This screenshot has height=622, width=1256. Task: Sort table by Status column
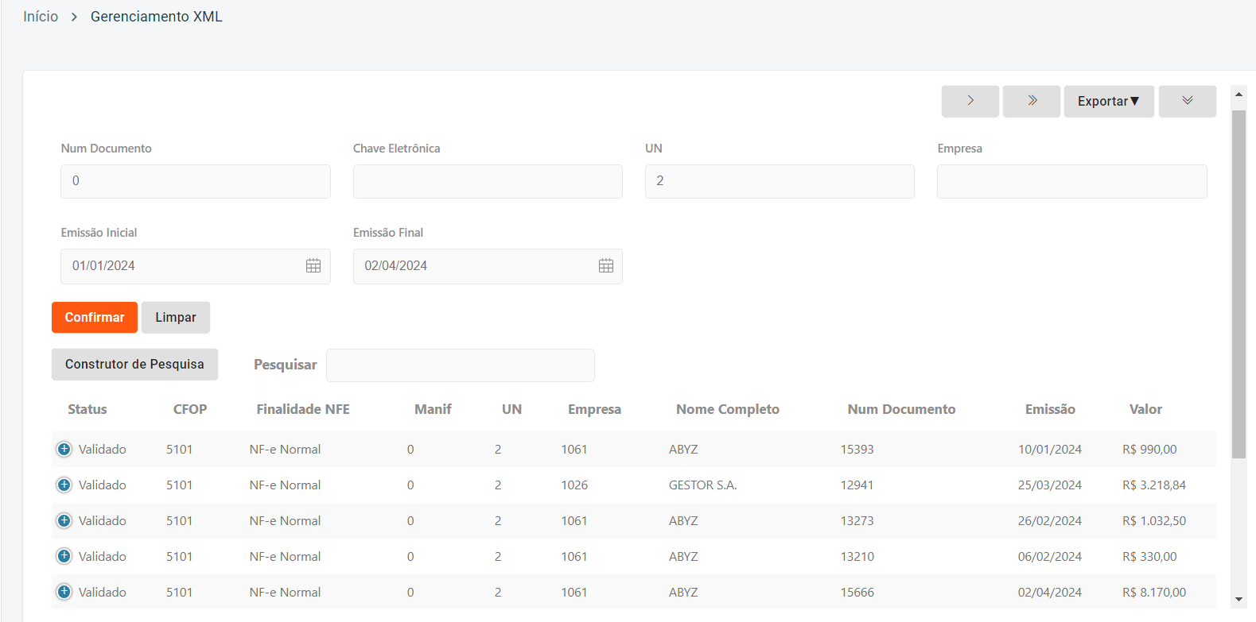(87, 410)
